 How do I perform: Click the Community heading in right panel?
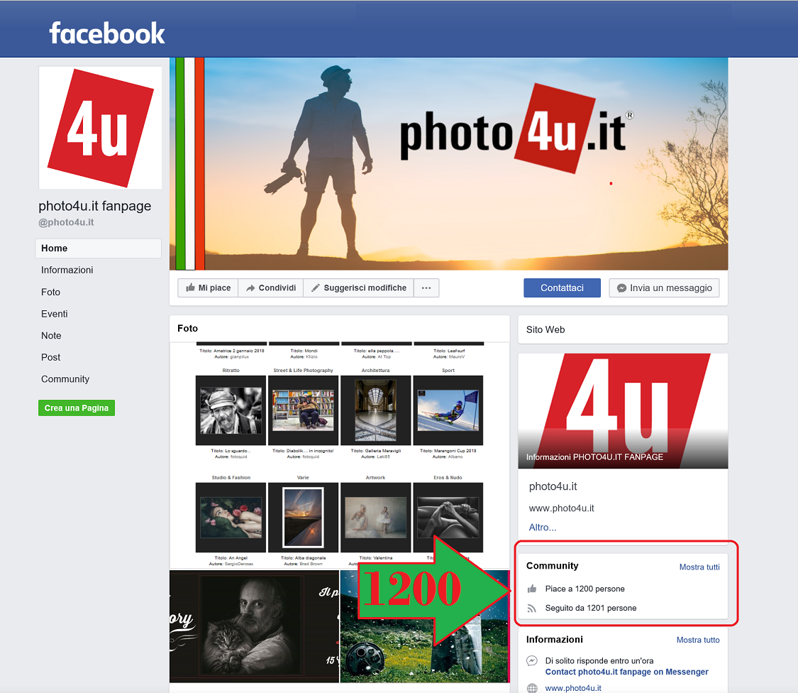[552, 566]
